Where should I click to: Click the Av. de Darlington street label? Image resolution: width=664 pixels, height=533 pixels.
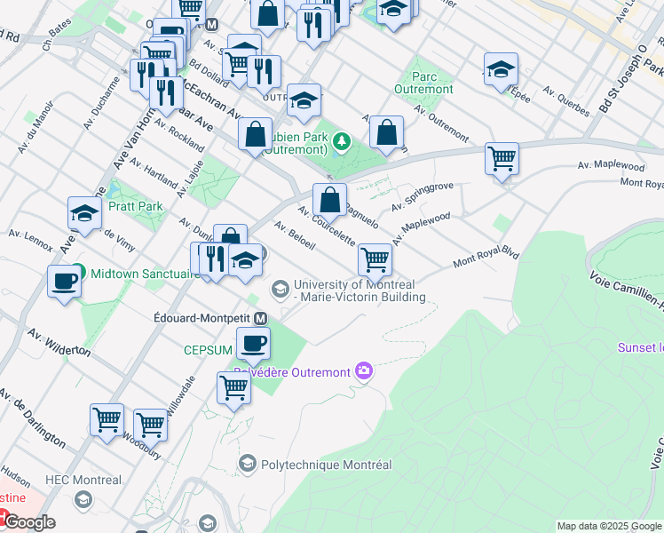pos(33,418)
